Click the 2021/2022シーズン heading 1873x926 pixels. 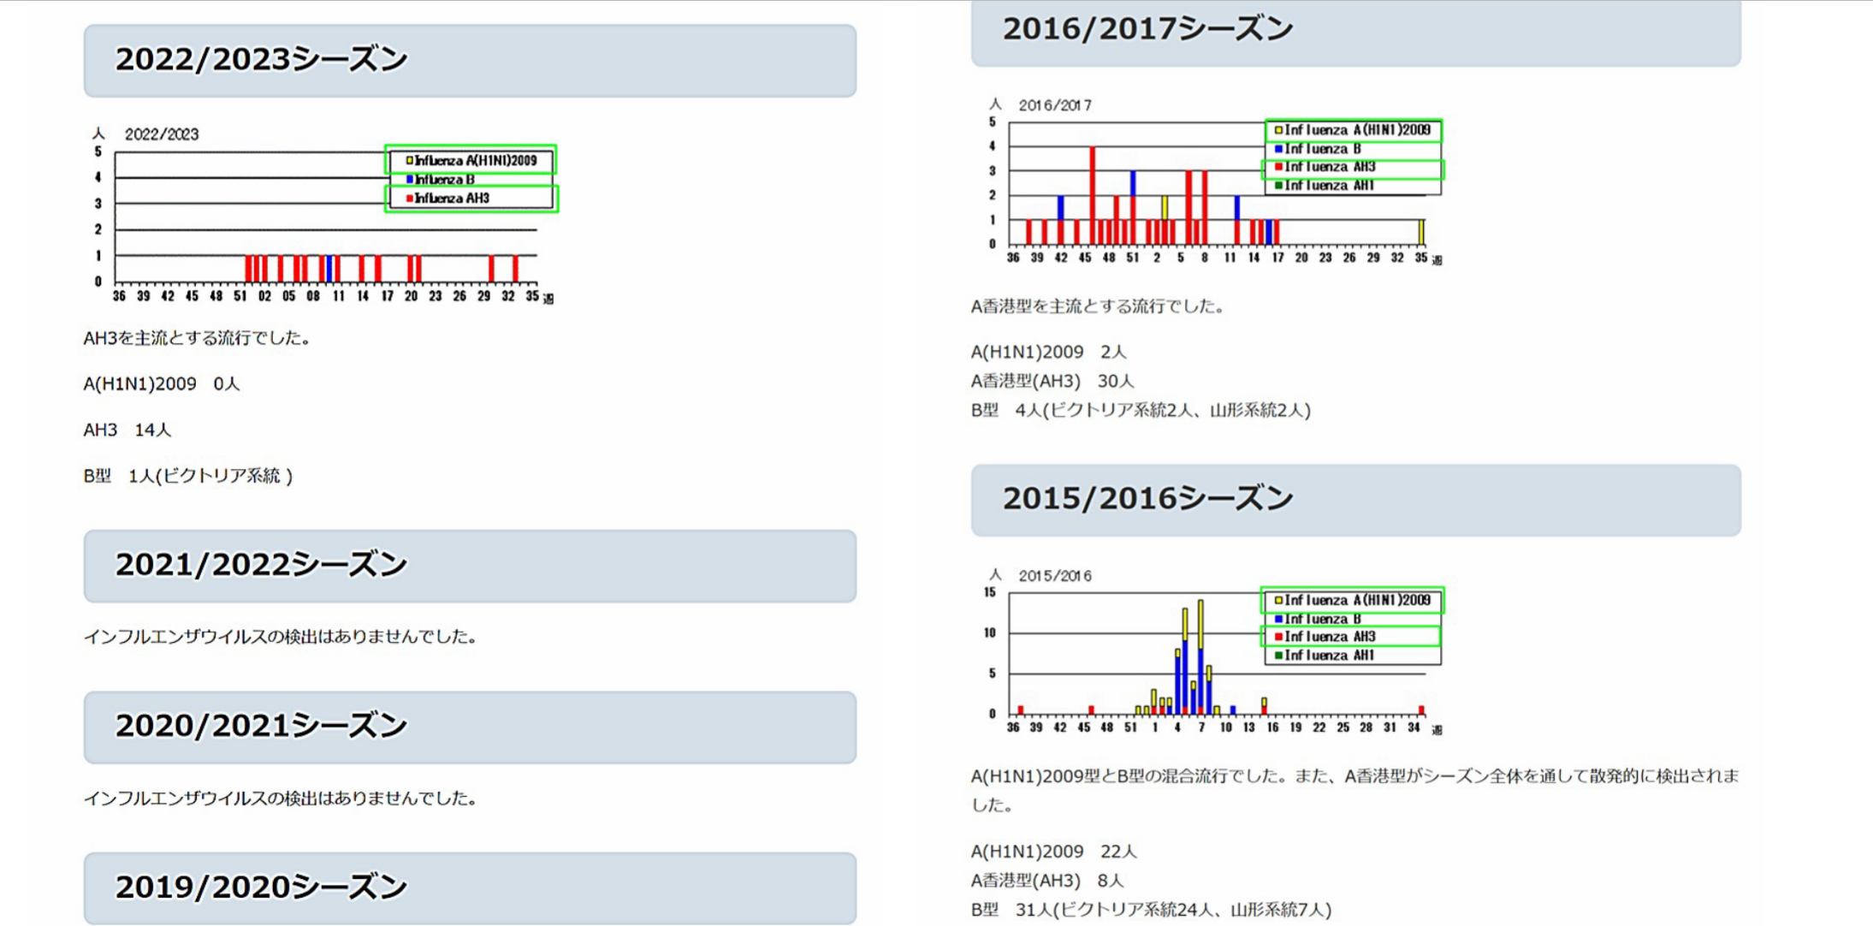point(261,565)
